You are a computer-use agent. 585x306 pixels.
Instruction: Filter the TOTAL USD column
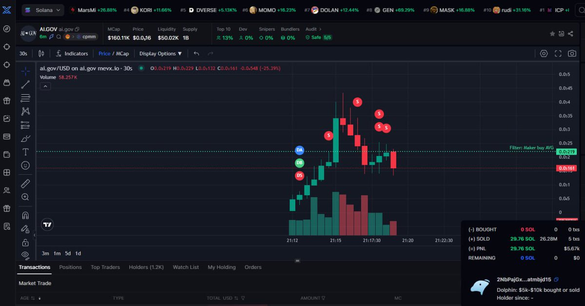tap(243, 298)
